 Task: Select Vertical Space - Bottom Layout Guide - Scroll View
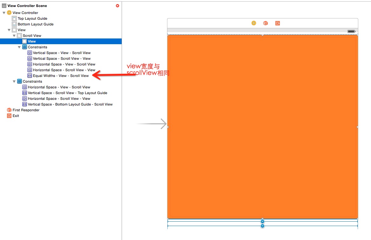coord(70,104)
